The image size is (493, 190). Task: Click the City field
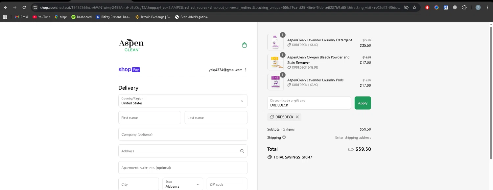coord(139,184)
